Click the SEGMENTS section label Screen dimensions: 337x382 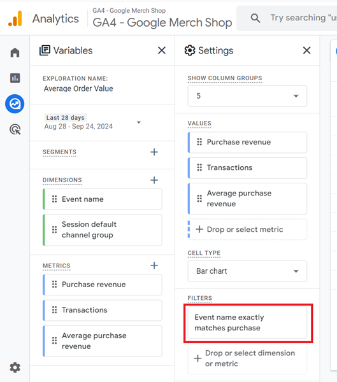pos(59,152)
